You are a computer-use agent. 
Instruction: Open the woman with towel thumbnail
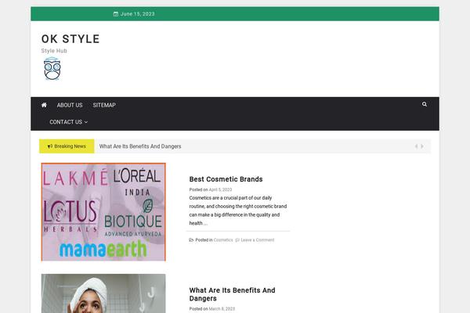point(103,293)
